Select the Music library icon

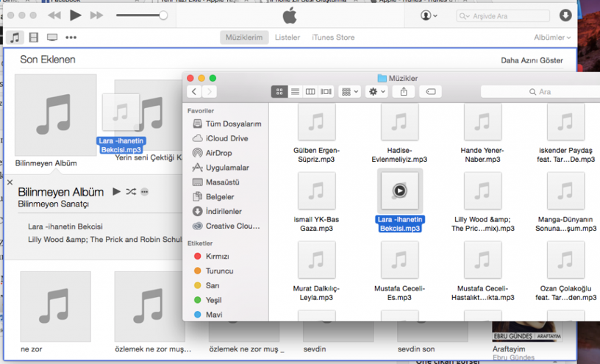(15, 38)
